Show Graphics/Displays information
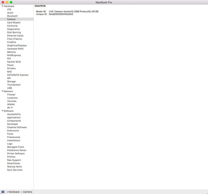Image resolution: width=208 pixels, height=194 pixels. tap(17, 46)
